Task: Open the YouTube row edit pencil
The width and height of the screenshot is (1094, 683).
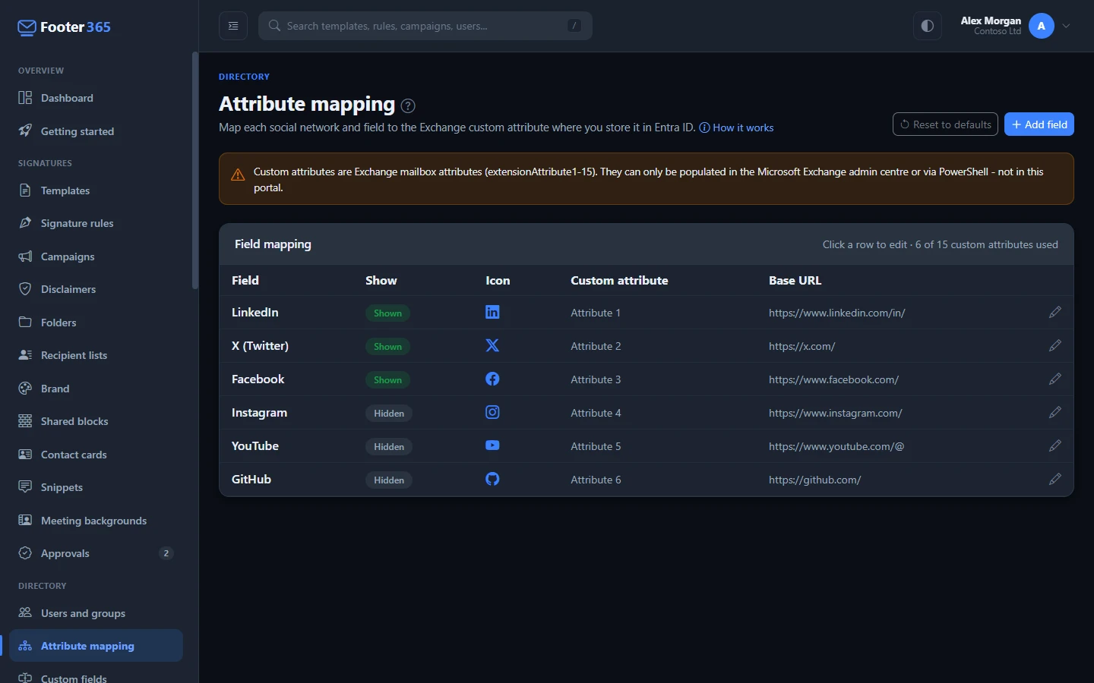Action: [1054, 446]
